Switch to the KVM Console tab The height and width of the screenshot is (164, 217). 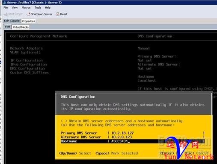click(12, 21)
